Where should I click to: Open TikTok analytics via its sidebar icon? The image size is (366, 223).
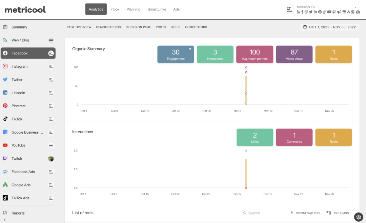(5, 119)
